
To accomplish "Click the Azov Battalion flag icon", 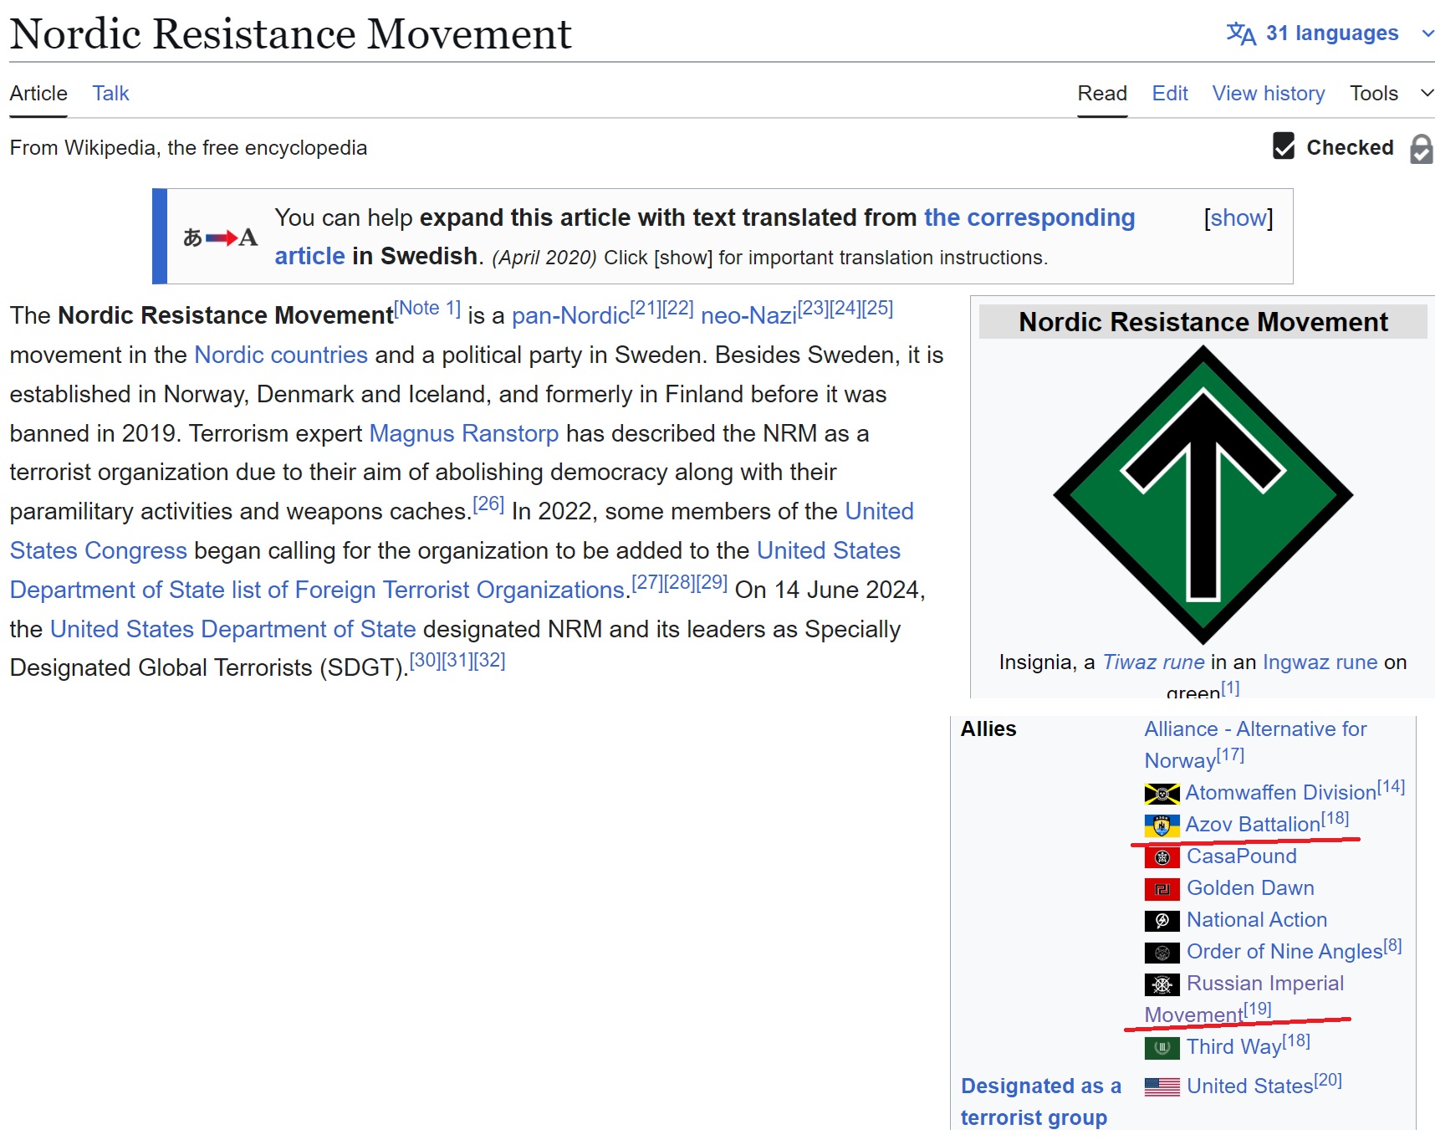I will pos(1162,826).
